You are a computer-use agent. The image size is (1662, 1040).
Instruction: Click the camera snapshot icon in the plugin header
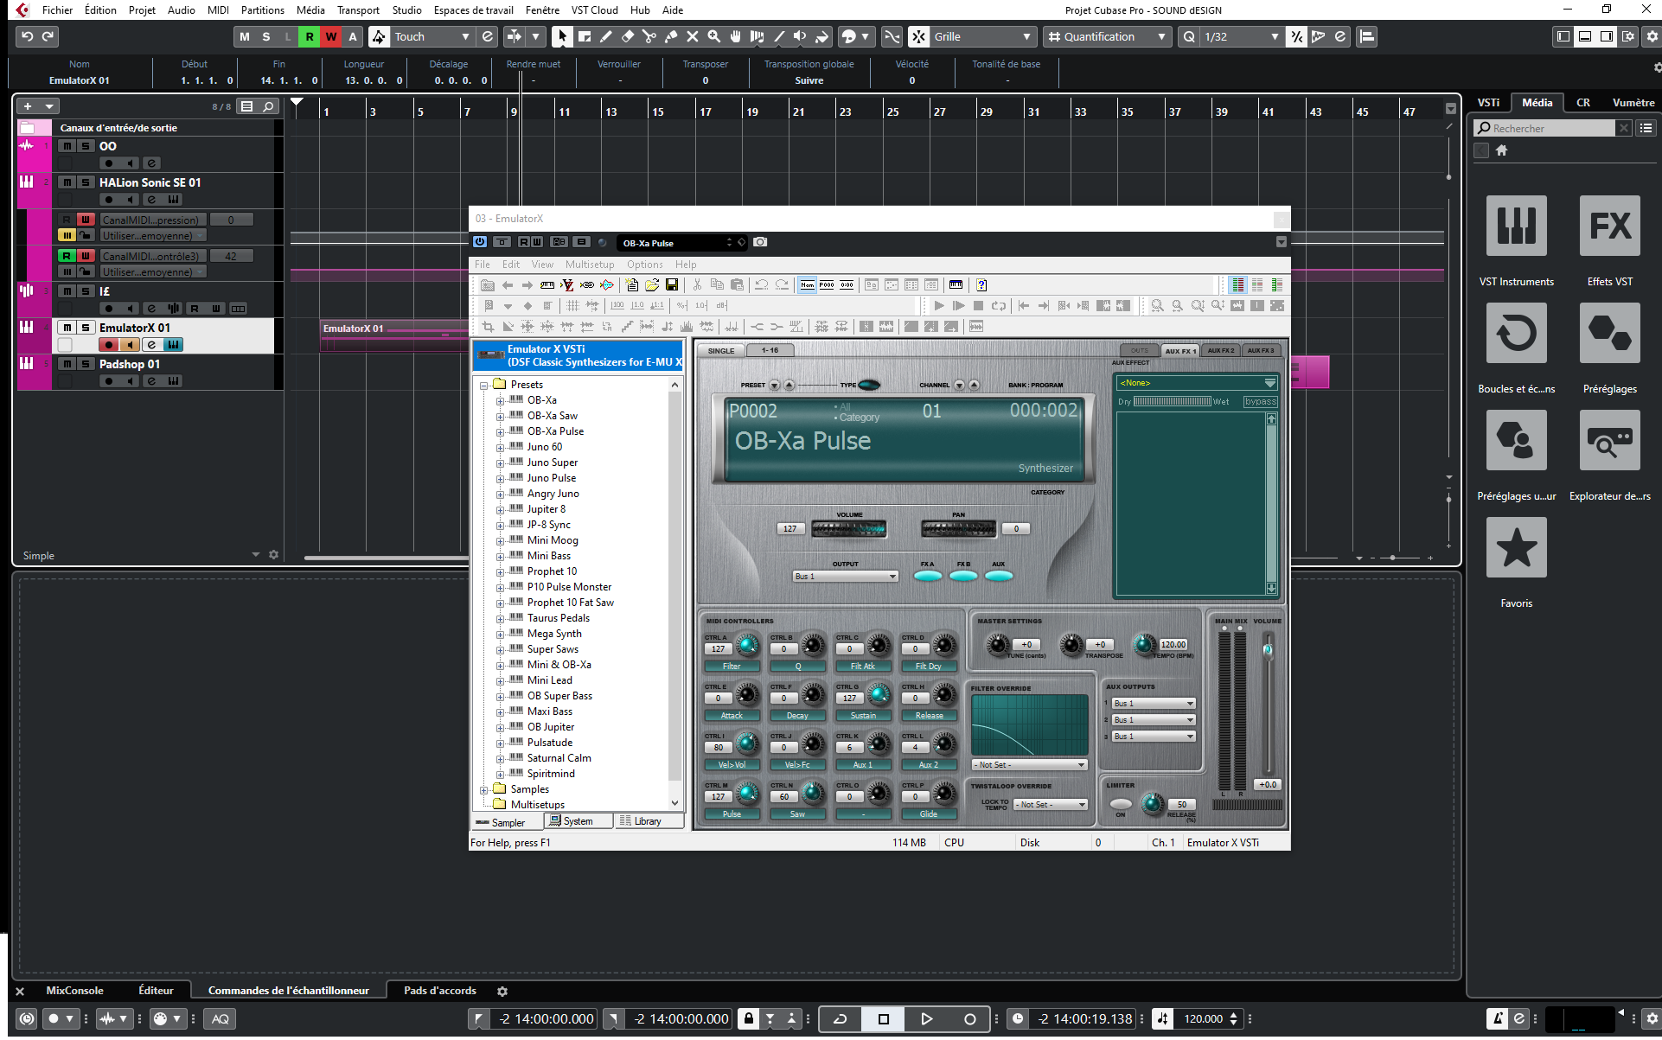760,243
